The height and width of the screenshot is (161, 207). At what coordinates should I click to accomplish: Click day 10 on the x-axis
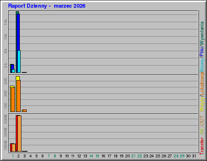click(67, 156)
